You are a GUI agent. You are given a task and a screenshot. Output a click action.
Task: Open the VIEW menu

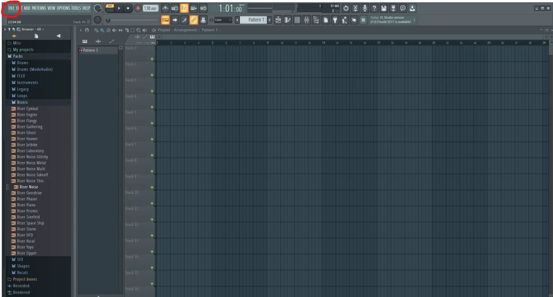[51, 8]
